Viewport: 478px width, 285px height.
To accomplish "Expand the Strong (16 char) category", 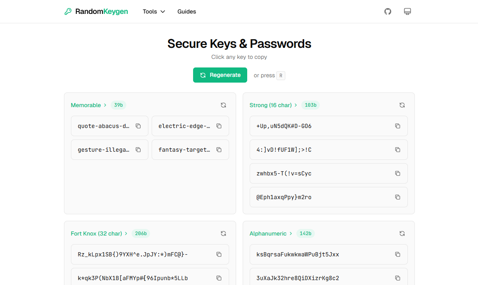I will [x=273, y=105].
